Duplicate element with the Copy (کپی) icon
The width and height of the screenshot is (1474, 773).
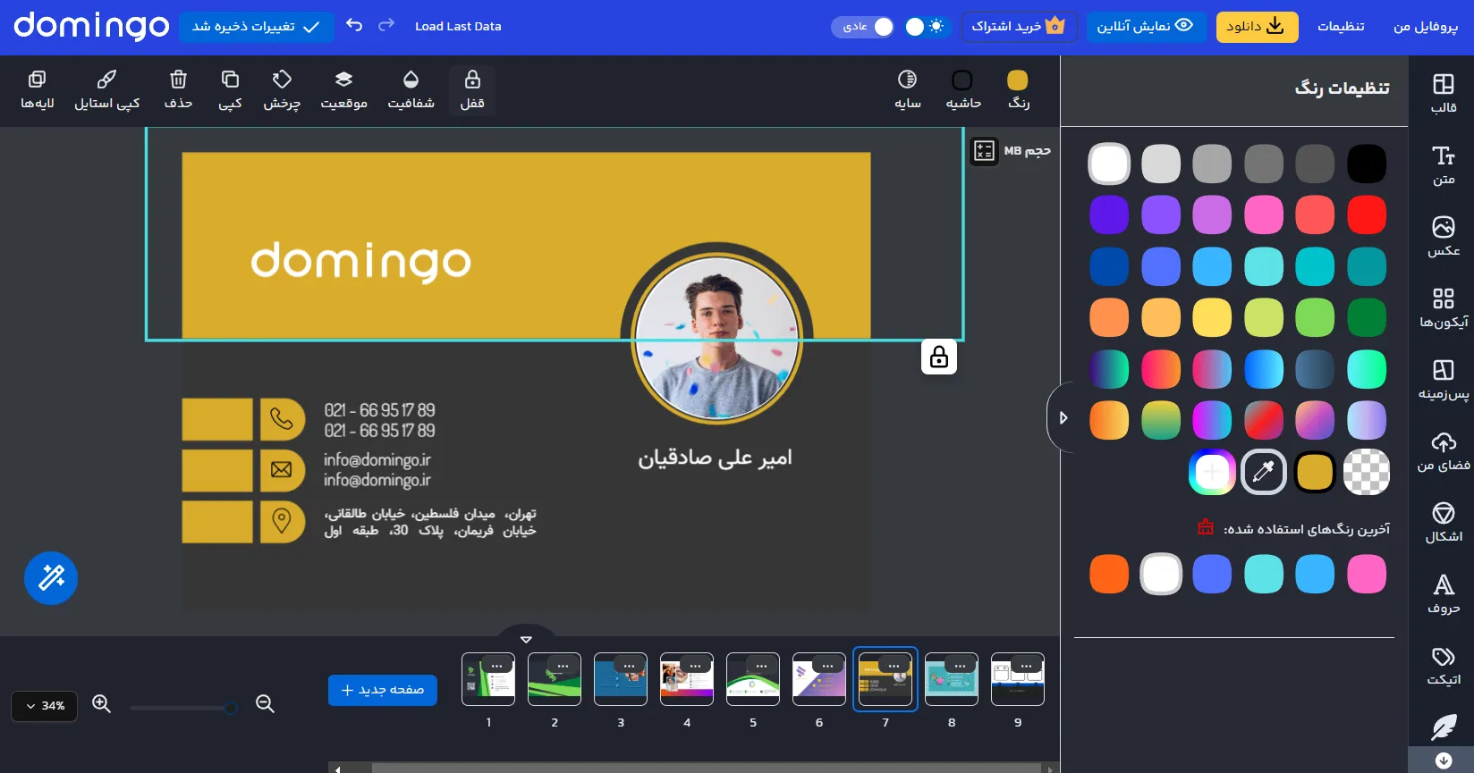(230, 90)
